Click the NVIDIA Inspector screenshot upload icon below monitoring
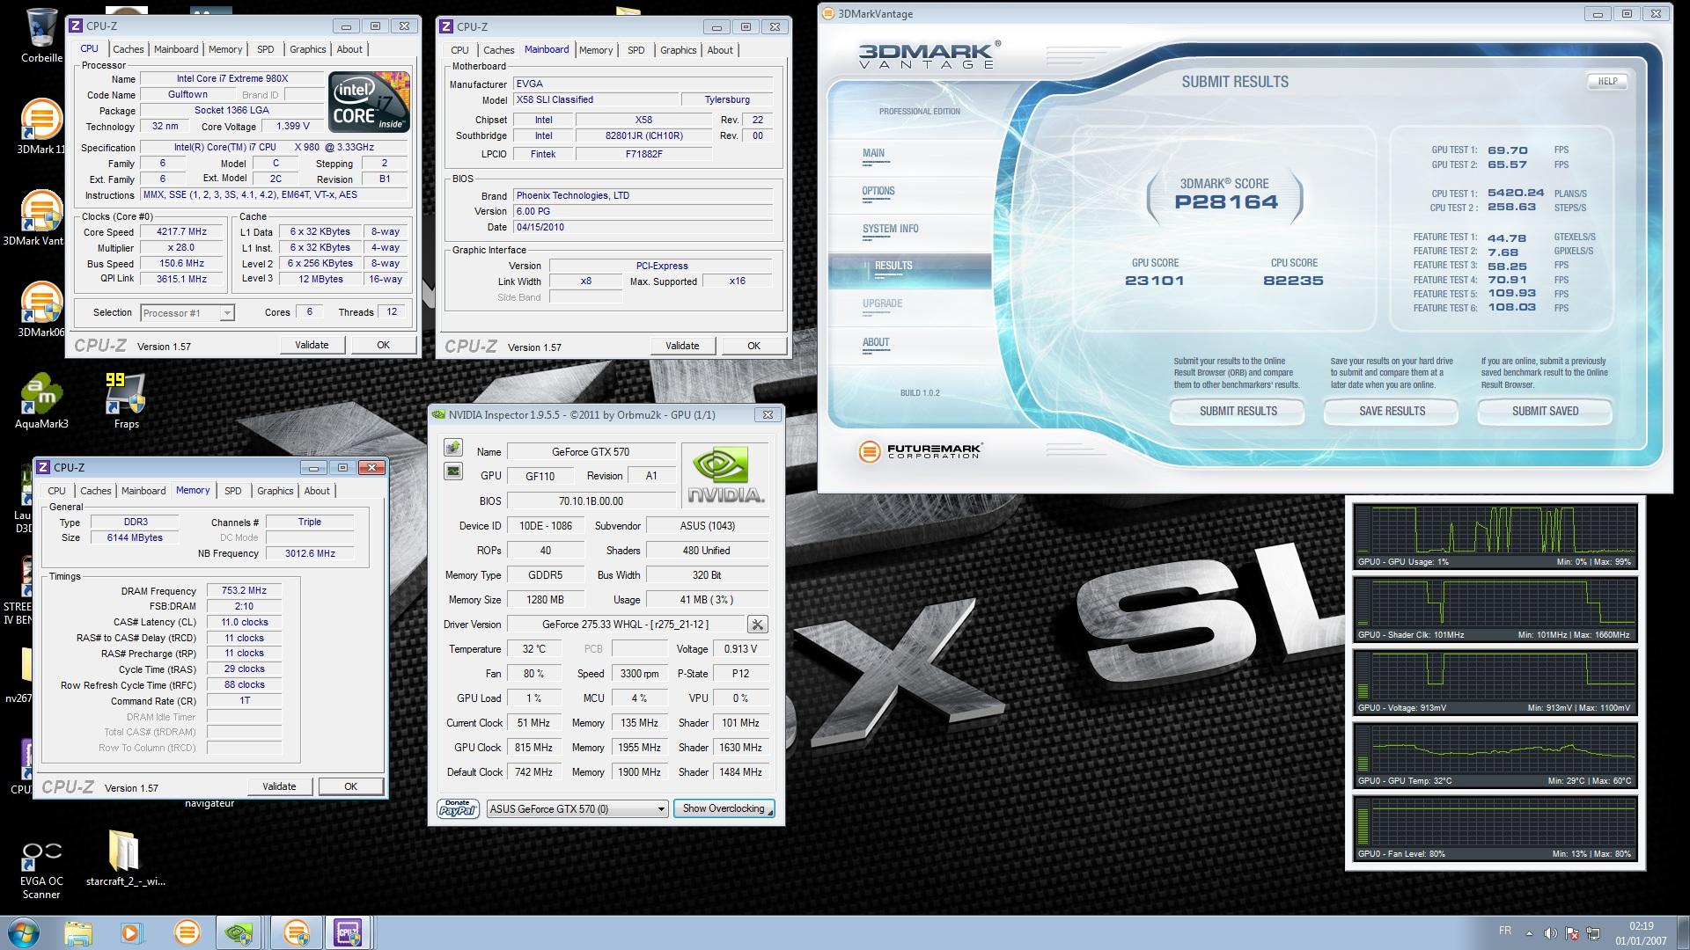Viewport: 1690px width, 950px height. click(452, 471)
